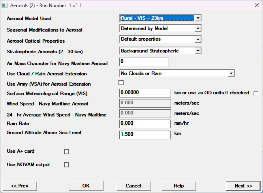Click the 'Rain Rate' label
Image resolution: width=263 pixels, height=193 pixels.
[18, 124]
